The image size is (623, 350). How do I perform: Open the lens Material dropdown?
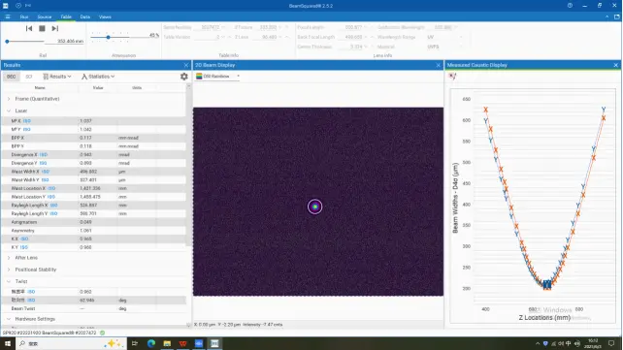pyautogui.click(x=444, y=47)
